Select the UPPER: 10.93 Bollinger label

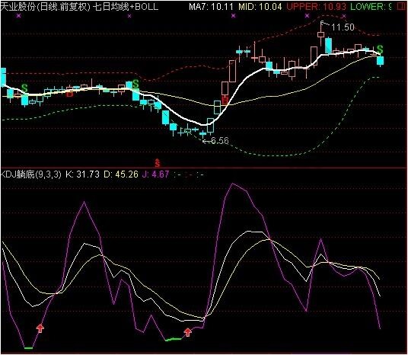(316, 7)
